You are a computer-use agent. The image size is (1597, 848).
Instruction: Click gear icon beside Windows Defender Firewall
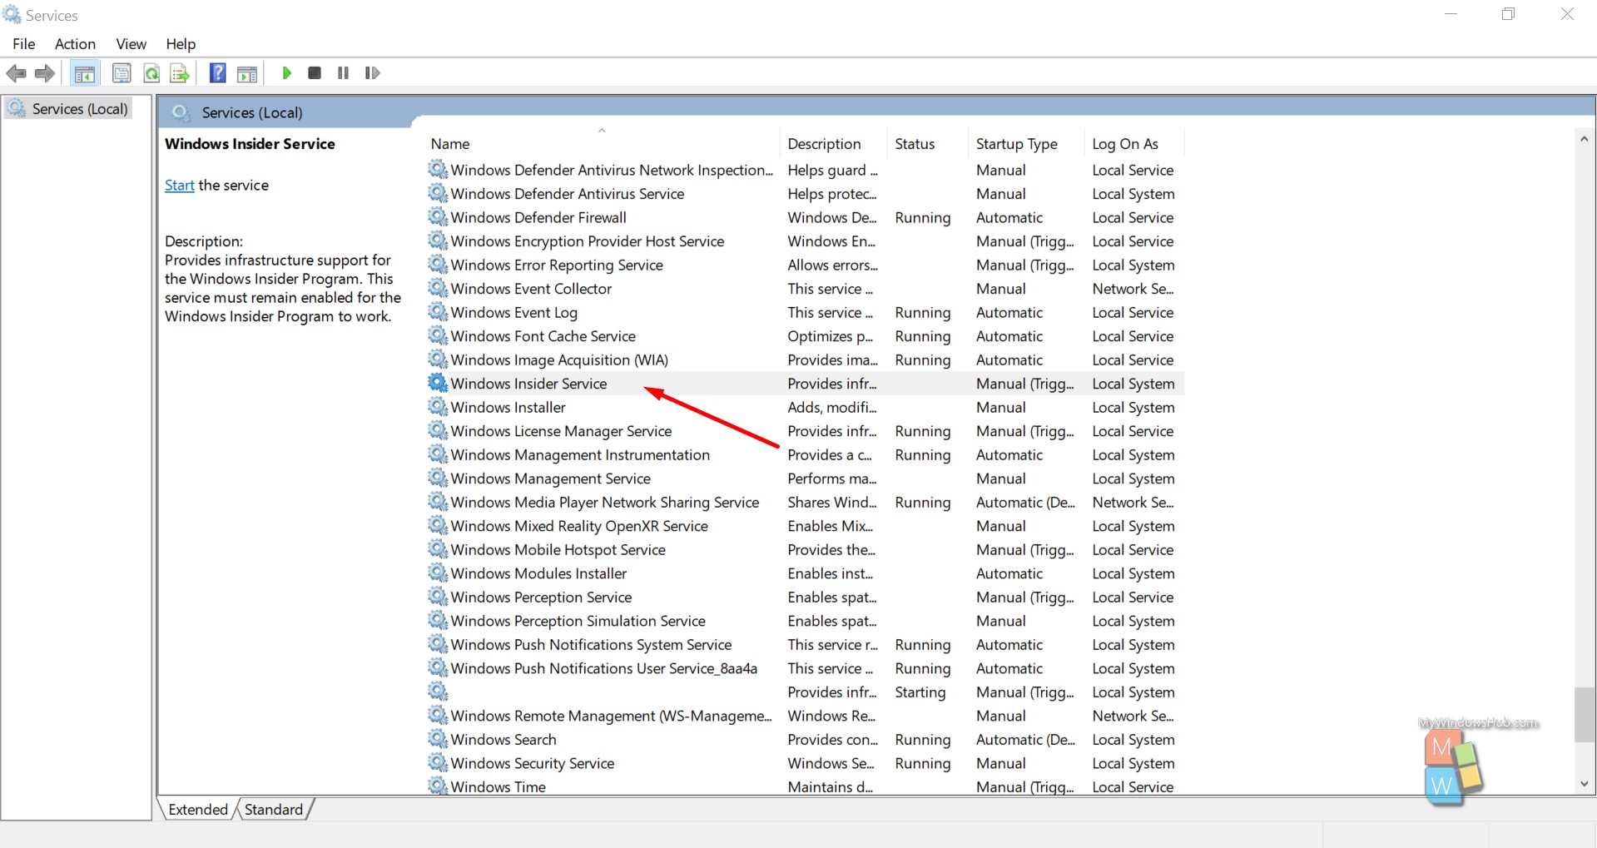click(438, 217)
